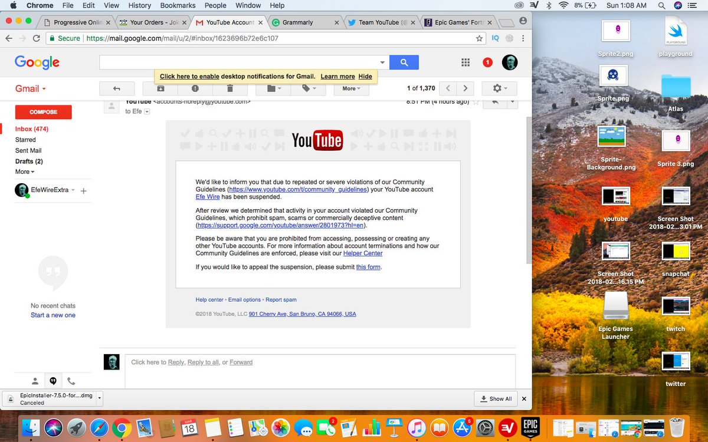This screenshot has height=442, width=708.
Task: Launch Epic Games from the Dock
Action: [x=530, y=427]
